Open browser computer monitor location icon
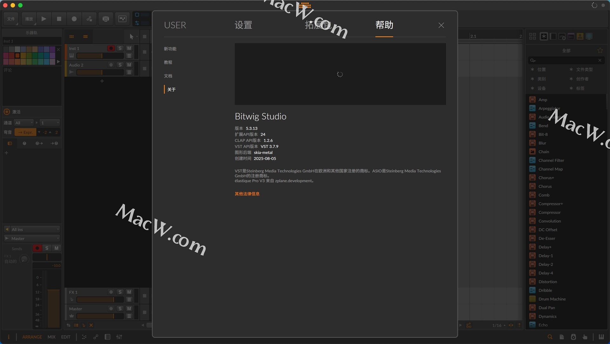The width and height of the screenshot is (610, 344). click(589, 36)
